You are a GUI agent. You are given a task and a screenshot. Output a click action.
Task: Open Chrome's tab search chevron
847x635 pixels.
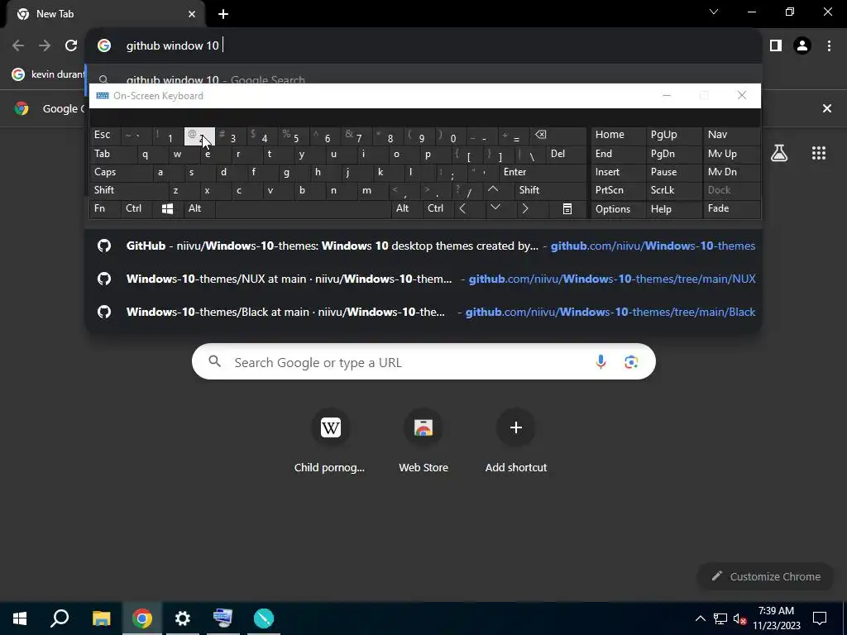[714, 12]
